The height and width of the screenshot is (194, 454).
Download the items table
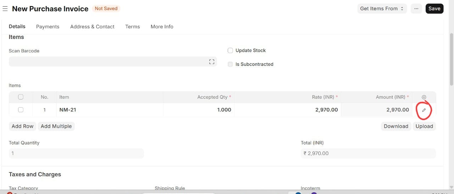click(396, 126)
